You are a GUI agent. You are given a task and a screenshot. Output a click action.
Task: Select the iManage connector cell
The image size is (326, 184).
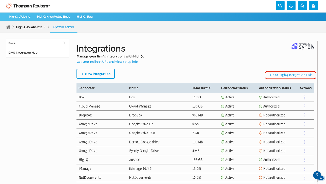[x=85, y=169]
